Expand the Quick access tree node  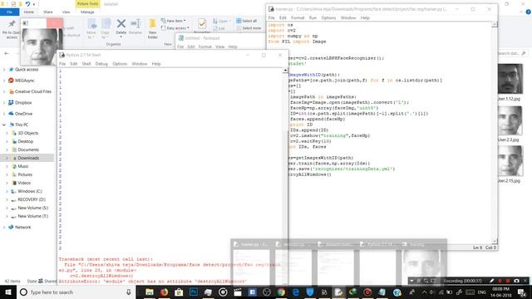pyautogui.click(x=4, y=70)
